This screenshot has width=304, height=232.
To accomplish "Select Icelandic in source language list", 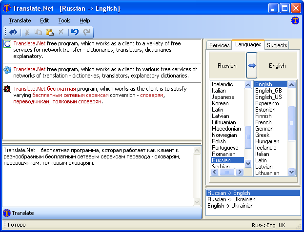I will [x=227, y=84].
